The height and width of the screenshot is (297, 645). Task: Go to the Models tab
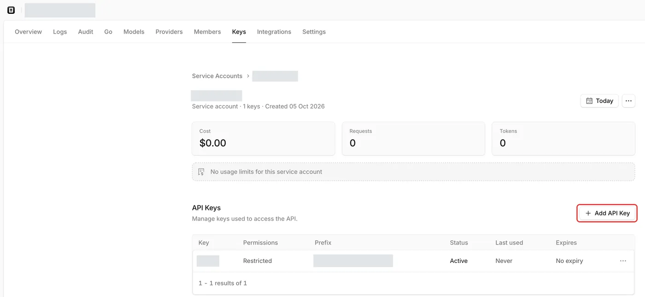click(134, 32)
